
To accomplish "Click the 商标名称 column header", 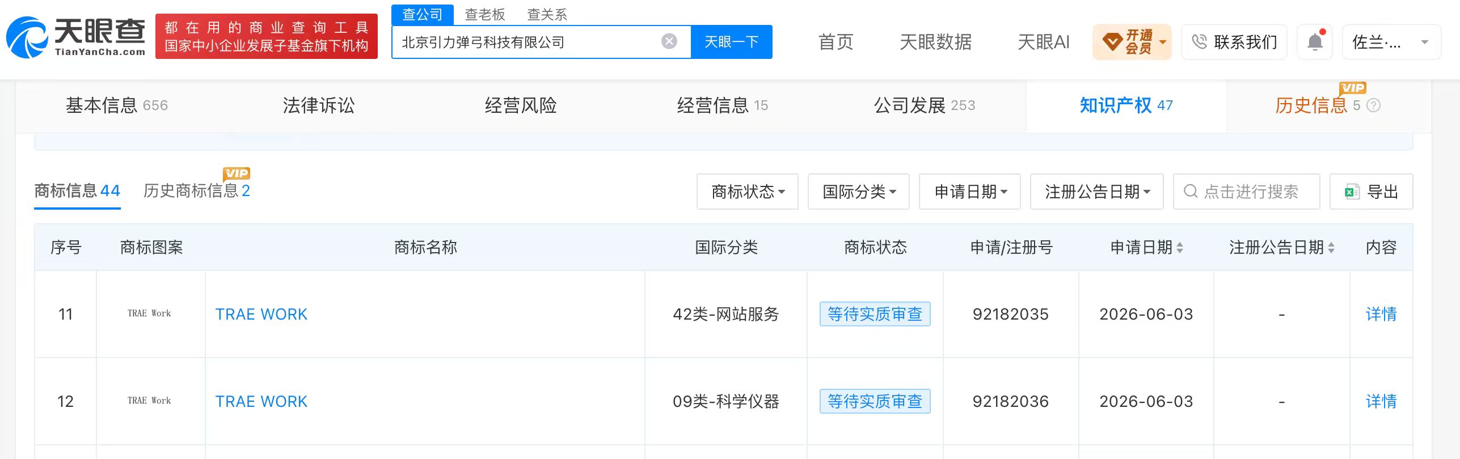I will (x=425, y=248).
